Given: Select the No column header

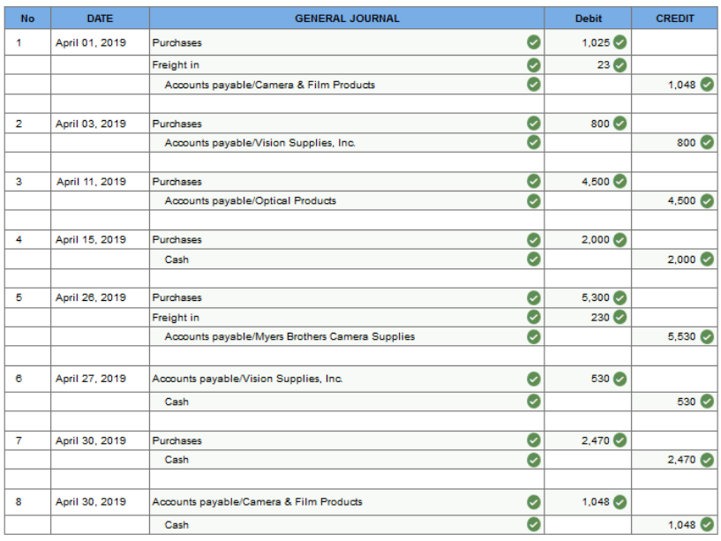Looking at the screenshot, I should (x=27, y=19).
